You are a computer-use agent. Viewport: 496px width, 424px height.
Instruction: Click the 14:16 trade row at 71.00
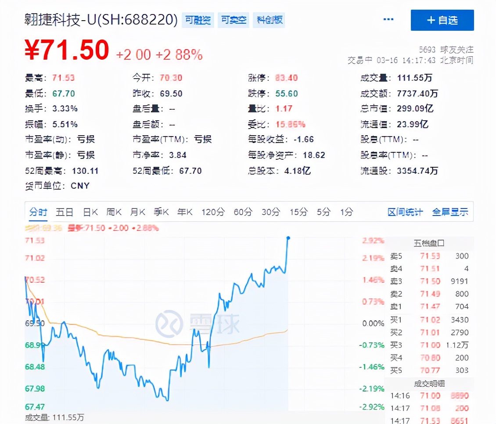click(x=429, y=396)
